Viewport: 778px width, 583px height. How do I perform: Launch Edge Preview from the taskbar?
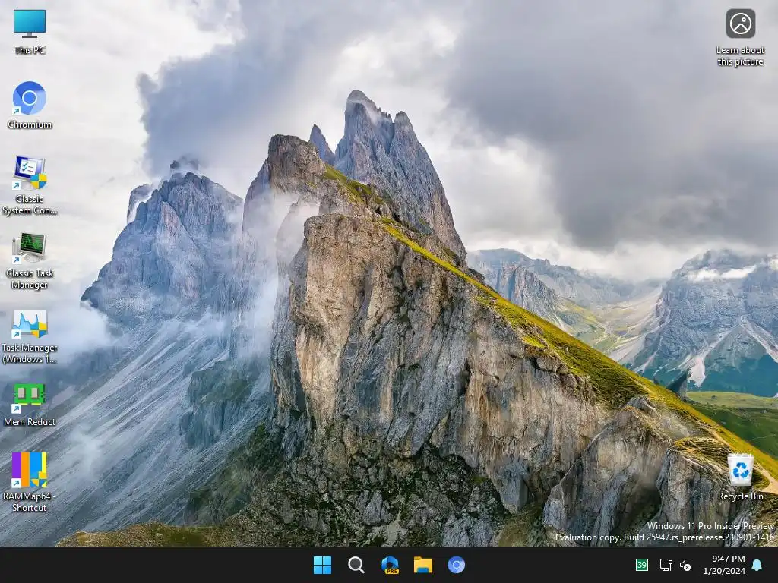[x=390, y=565]
